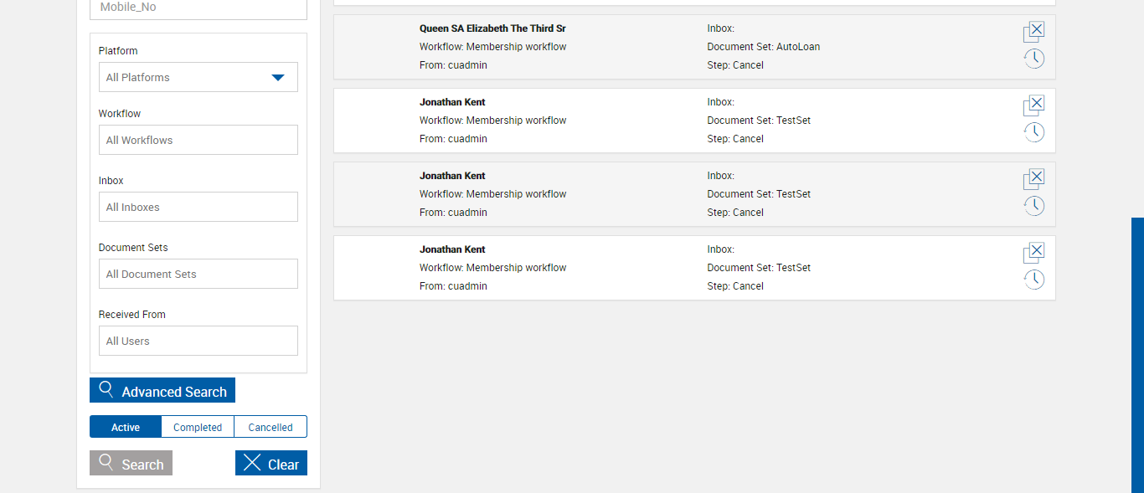Expand the All Platforms dropdown arrow

(x=278, y=78)
